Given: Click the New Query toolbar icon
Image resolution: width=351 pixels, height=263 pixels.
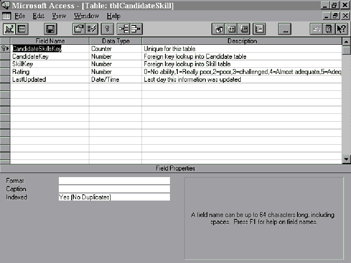Looking at the screenshot, I should point(218,29).
